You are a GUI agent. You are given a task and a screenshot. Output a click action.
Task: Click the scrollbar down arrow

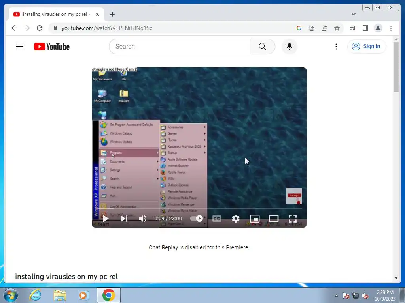click(x=396, y=278)
